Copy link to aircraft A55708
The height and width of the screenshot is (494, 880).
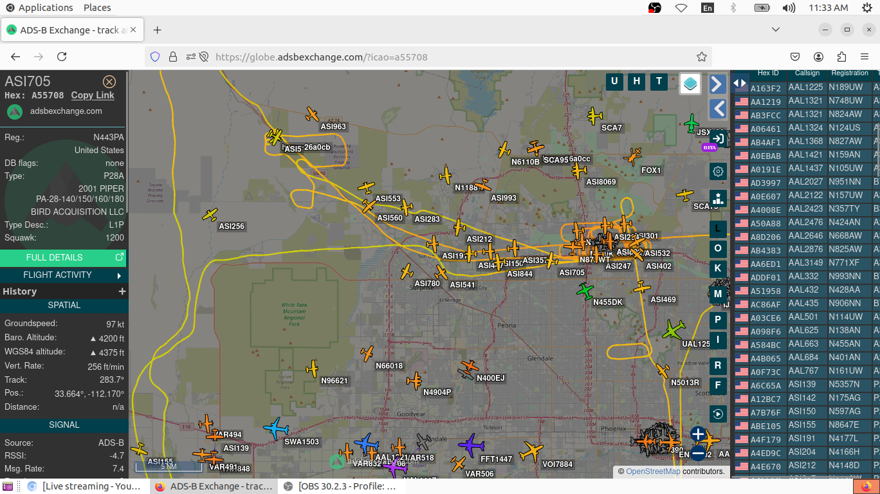[x=93, y=95]
